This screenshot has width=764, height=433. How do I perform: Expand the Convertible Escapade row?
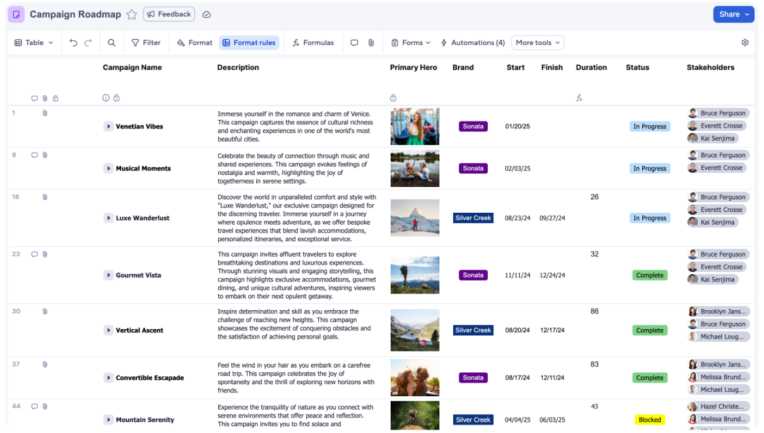(108, 378)
